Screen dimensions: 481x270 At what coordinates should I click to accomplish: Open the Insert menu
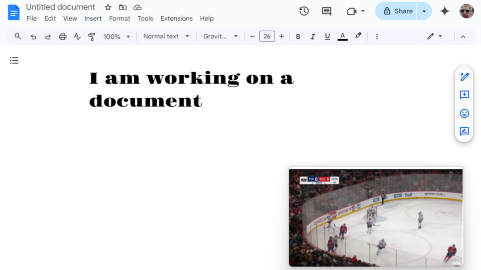(x=93, y=18)
